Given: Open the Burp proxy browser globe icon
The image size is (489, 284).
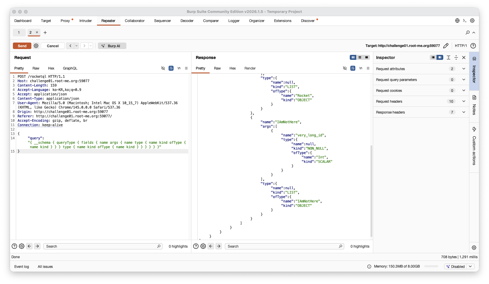Looking at the screenshot, I should click(457, 21).
